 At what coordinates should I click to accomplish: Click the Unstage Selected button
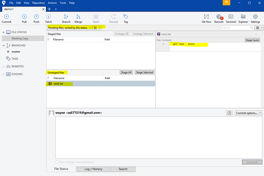[x=143, y=34]
